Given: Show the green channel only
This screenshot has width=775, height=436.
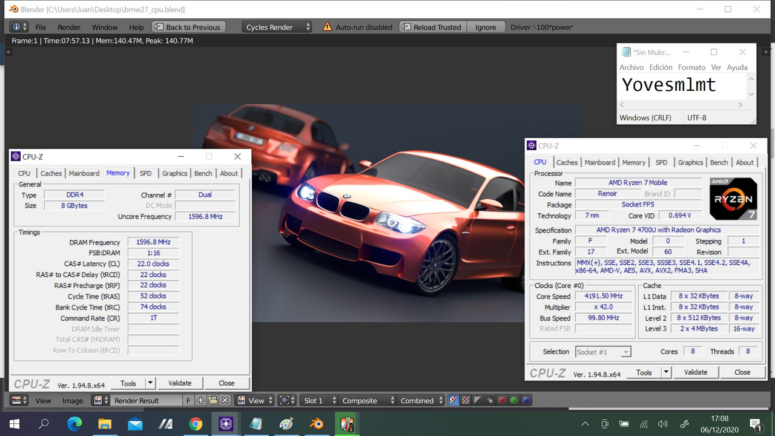Looking at the screenshot, I should (514, 400).
